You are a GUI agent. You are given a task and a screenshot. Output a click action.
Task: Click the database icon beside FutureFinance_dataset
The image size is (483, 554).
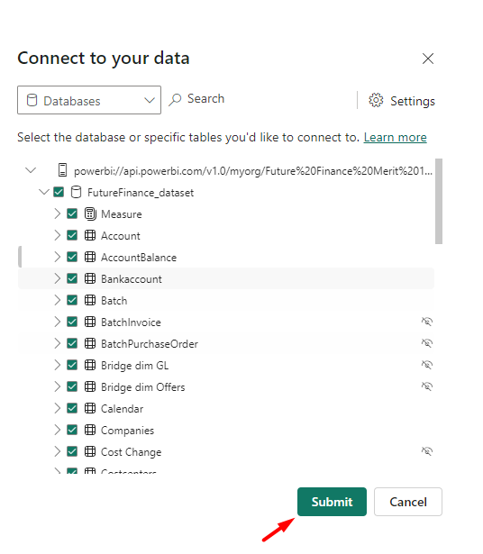(x=76, y=192)
